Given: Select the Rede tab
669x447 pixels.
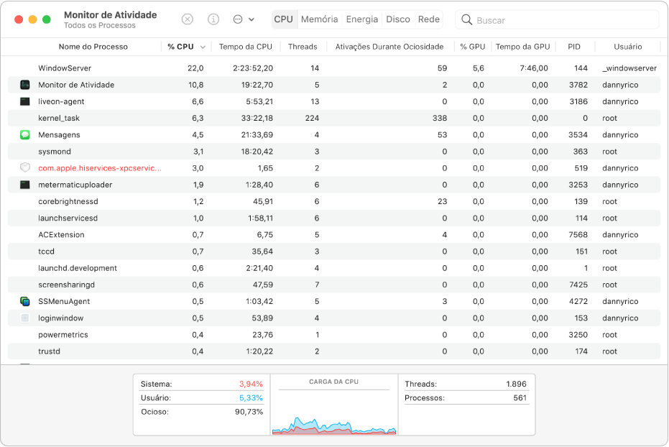Looking at the screenshot, I should [429, 19].
